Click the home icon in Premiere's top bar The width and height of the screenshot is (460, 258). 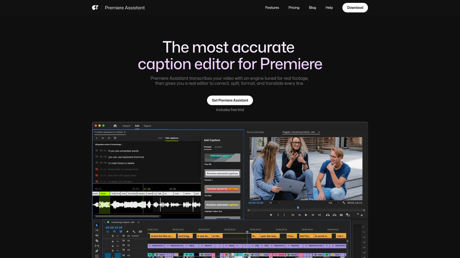coord(115,126)
